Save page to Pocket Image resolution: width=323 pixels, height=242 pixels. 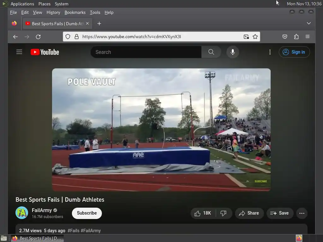point(285,37)
